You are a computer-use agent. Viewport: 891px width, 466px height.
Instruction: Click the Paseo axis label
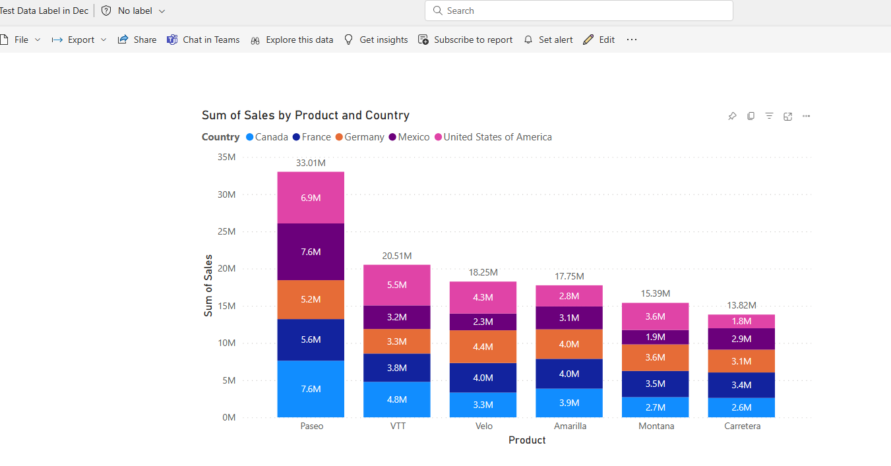(x=312, y=426)
